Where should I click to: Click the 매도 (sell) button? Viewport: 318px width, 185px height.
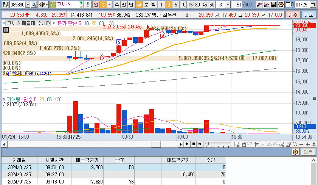tap(309, 15)
